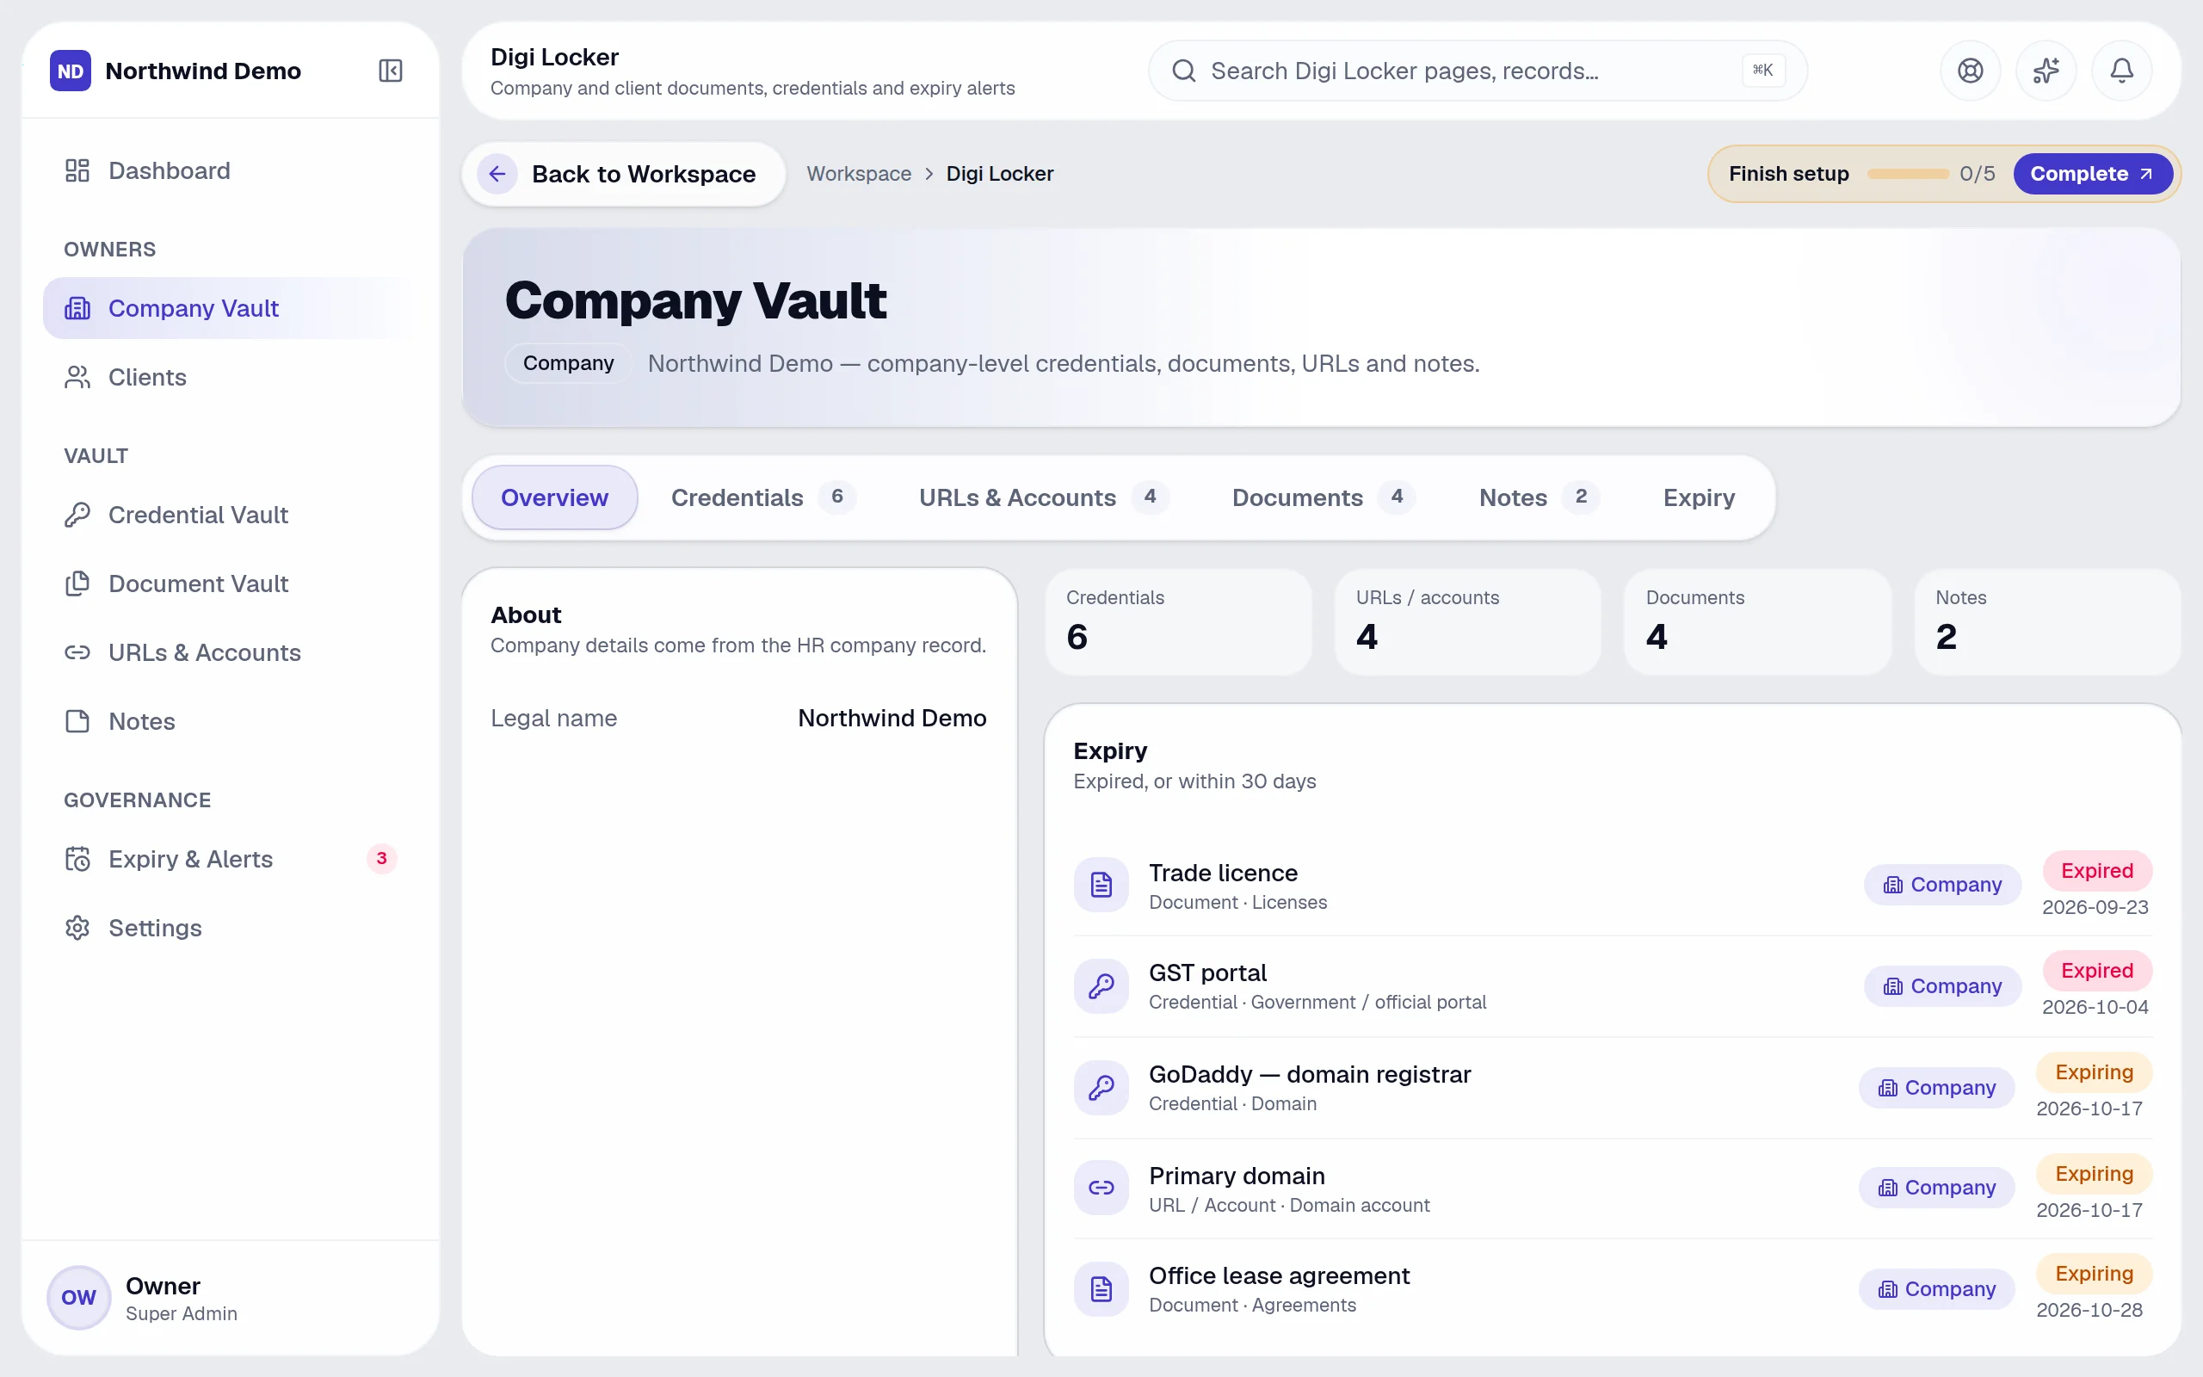Switch to URLs & Accounts tab

[1043, 497]
